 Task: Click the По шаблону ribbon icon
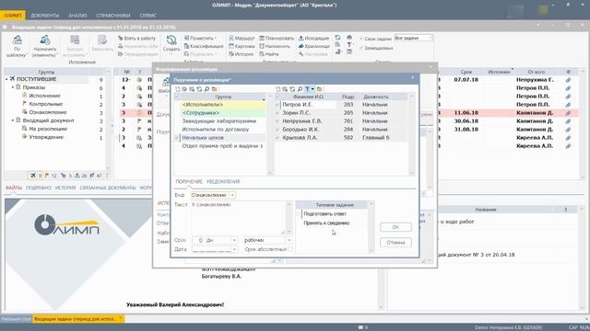tap(17, 40)
